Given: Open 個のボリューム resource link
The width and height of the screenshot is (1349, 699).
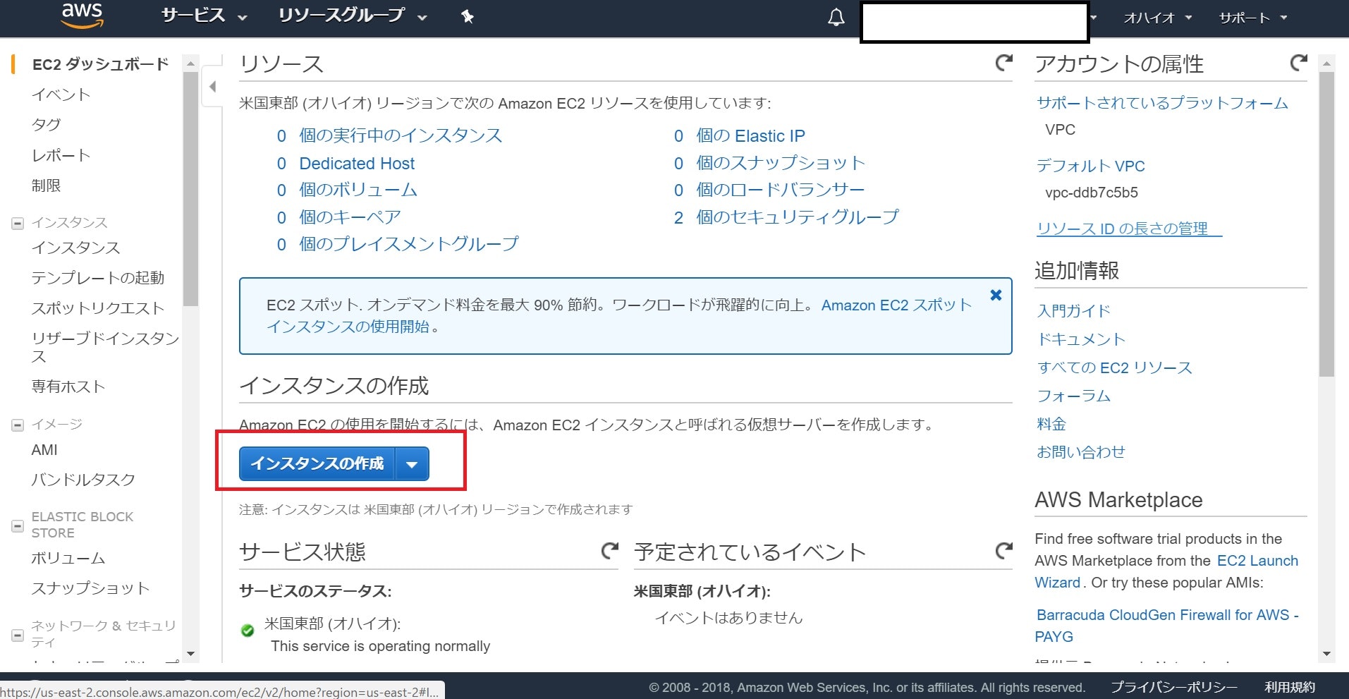Looking at the screenshot, I should click(x=358, y=190).
